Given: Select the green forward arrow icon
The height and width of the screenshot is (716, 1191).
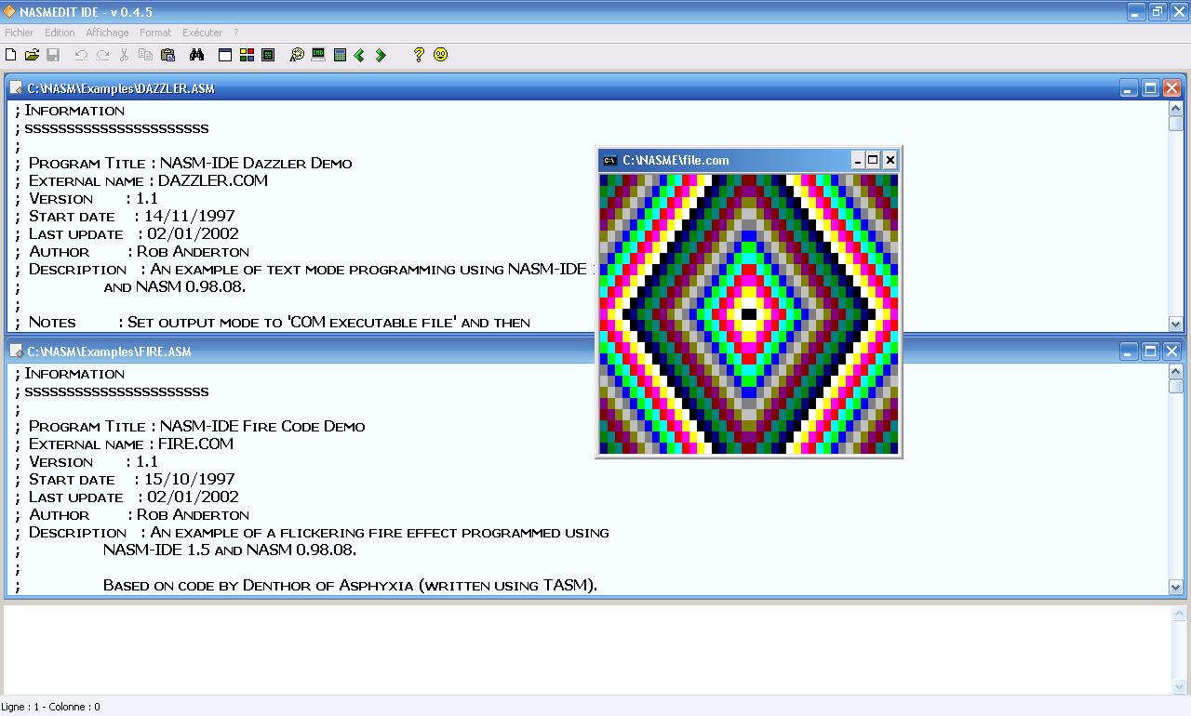Looking at the screenshot, I should [381, 55].
